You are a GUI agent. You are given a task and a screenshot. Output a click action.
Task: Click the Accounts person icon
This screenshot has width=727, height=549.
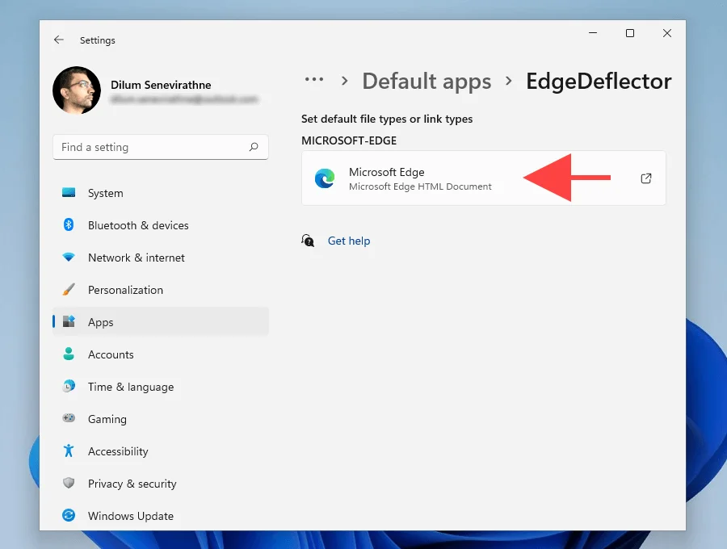click(69, 354)
